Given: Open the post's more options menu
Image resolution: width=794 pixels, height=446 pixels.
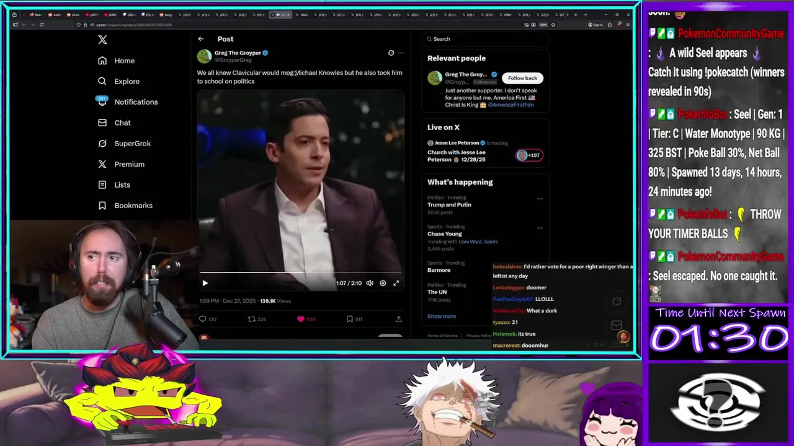Looking at the screenshot, I should point(401,53).
